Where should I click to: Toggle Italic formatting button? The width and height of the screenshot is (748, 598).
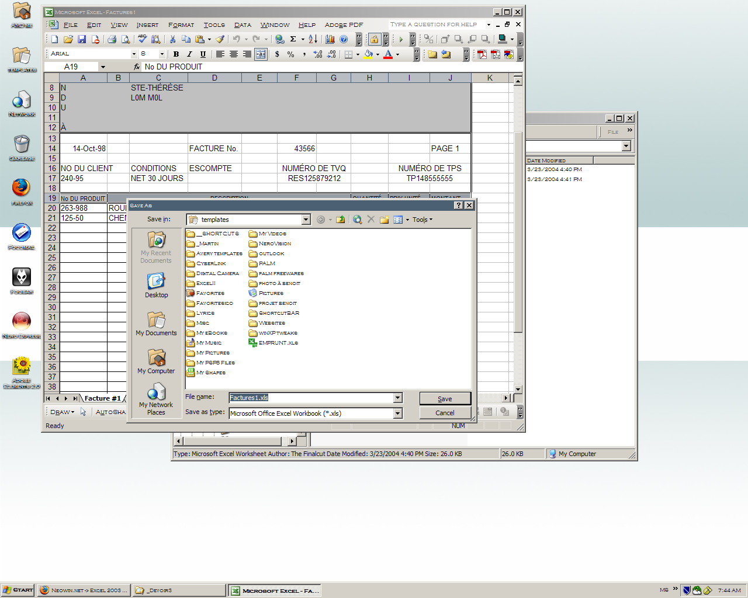[x=189, y=54]
